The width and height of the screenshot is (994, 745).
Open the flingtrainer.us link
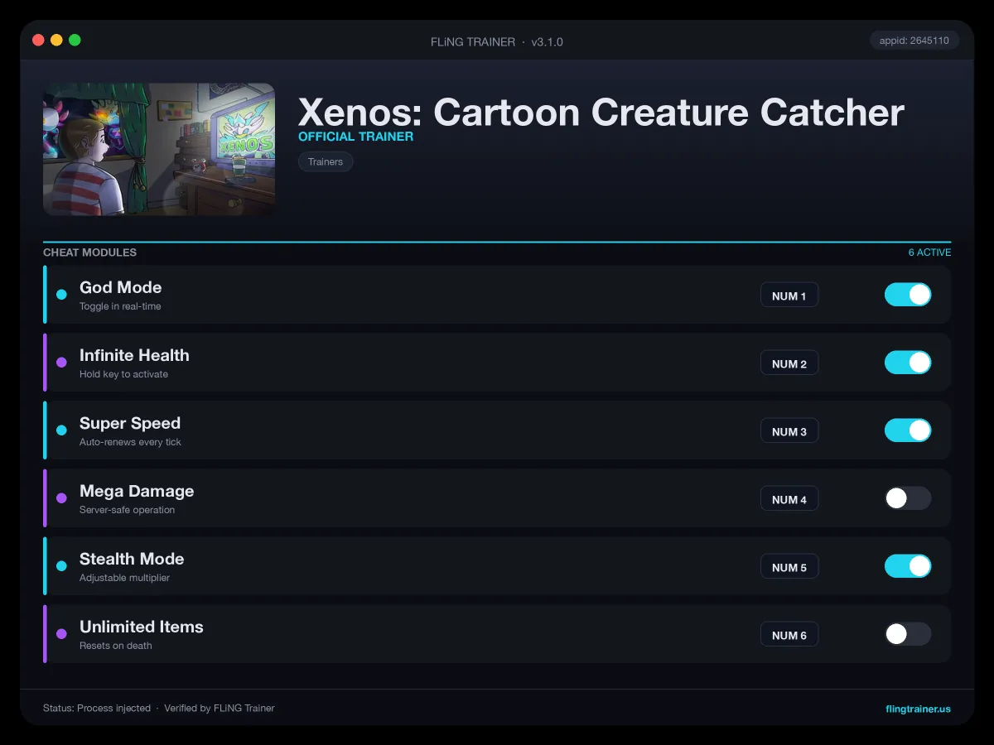pyautogui.click(x=918, y=709)
